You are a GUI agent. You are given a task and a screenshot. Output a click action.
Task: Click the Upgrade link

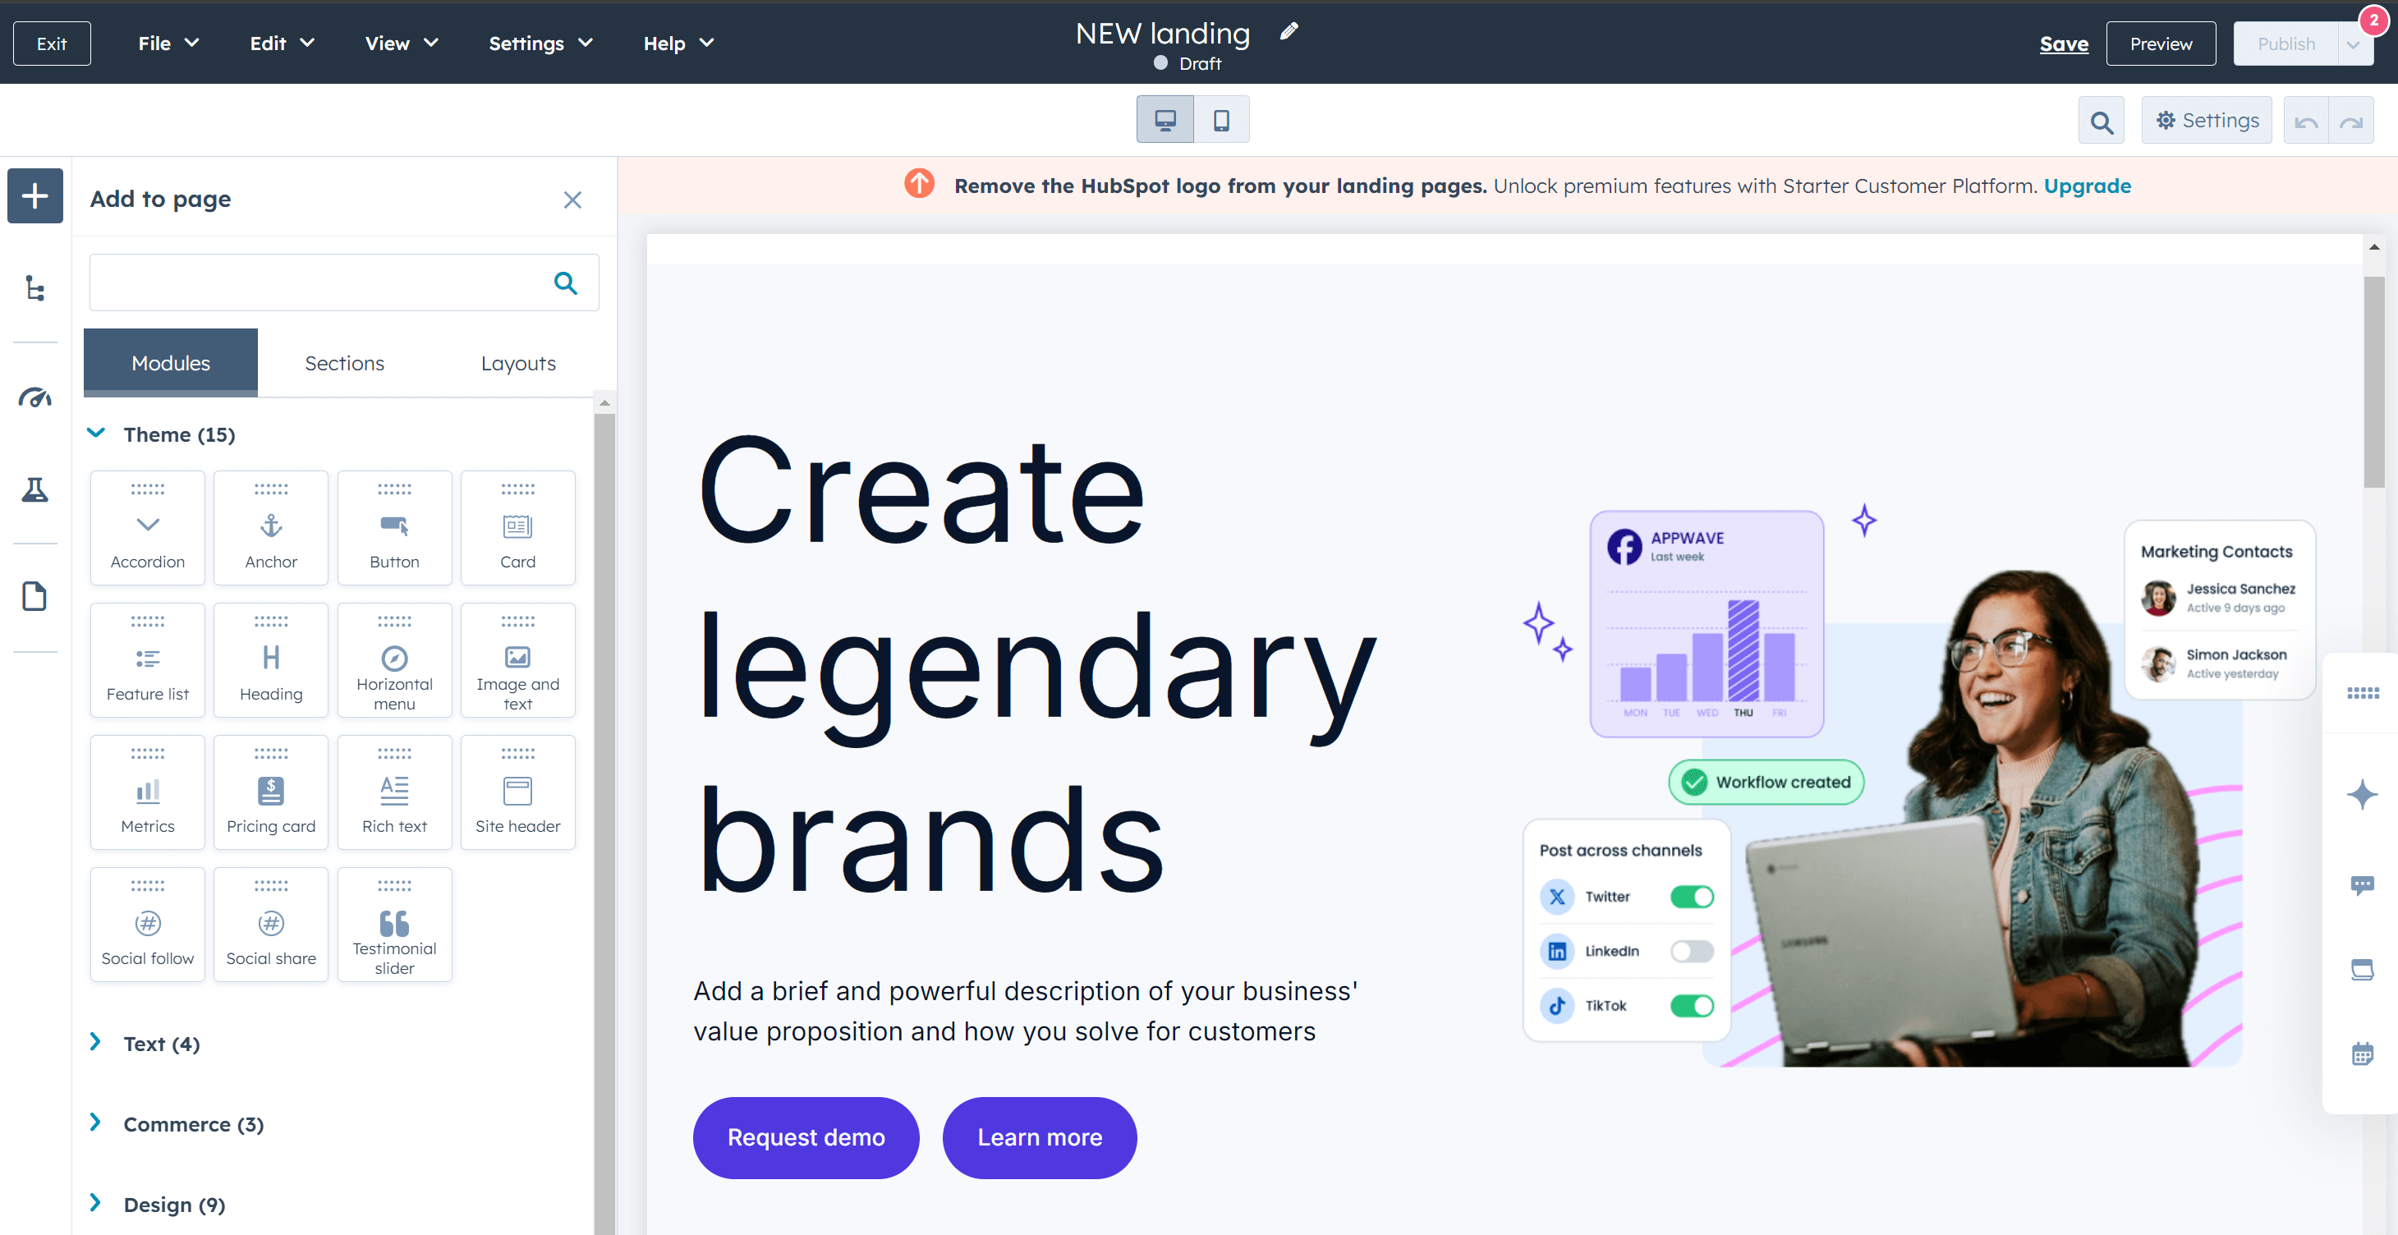click(x=2088, y=186)
